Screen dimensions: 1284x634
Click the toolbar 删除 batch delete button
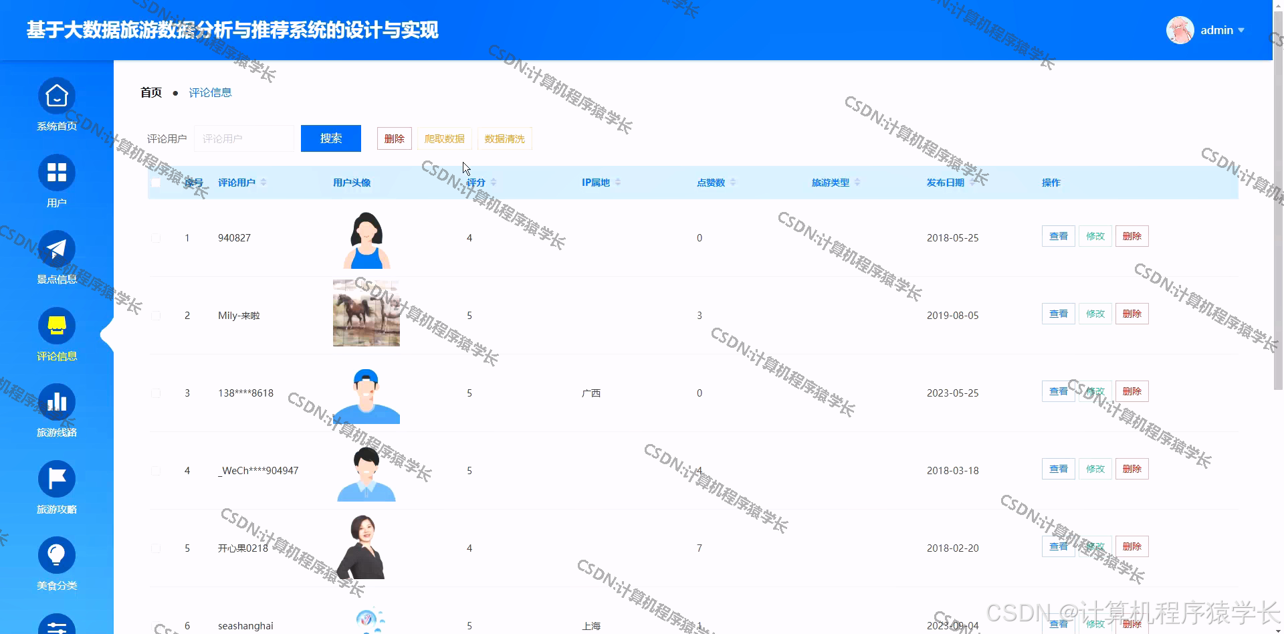[395, 138]
